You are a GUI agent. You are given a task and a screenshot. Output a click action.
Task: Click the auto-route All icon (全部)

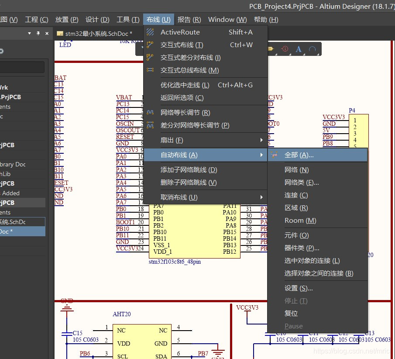275,155
